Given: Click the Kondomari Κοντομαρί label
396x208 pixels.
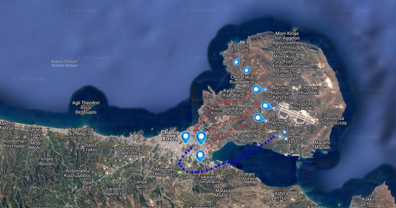Looking at the screenshot, I should tap(14, 143).
